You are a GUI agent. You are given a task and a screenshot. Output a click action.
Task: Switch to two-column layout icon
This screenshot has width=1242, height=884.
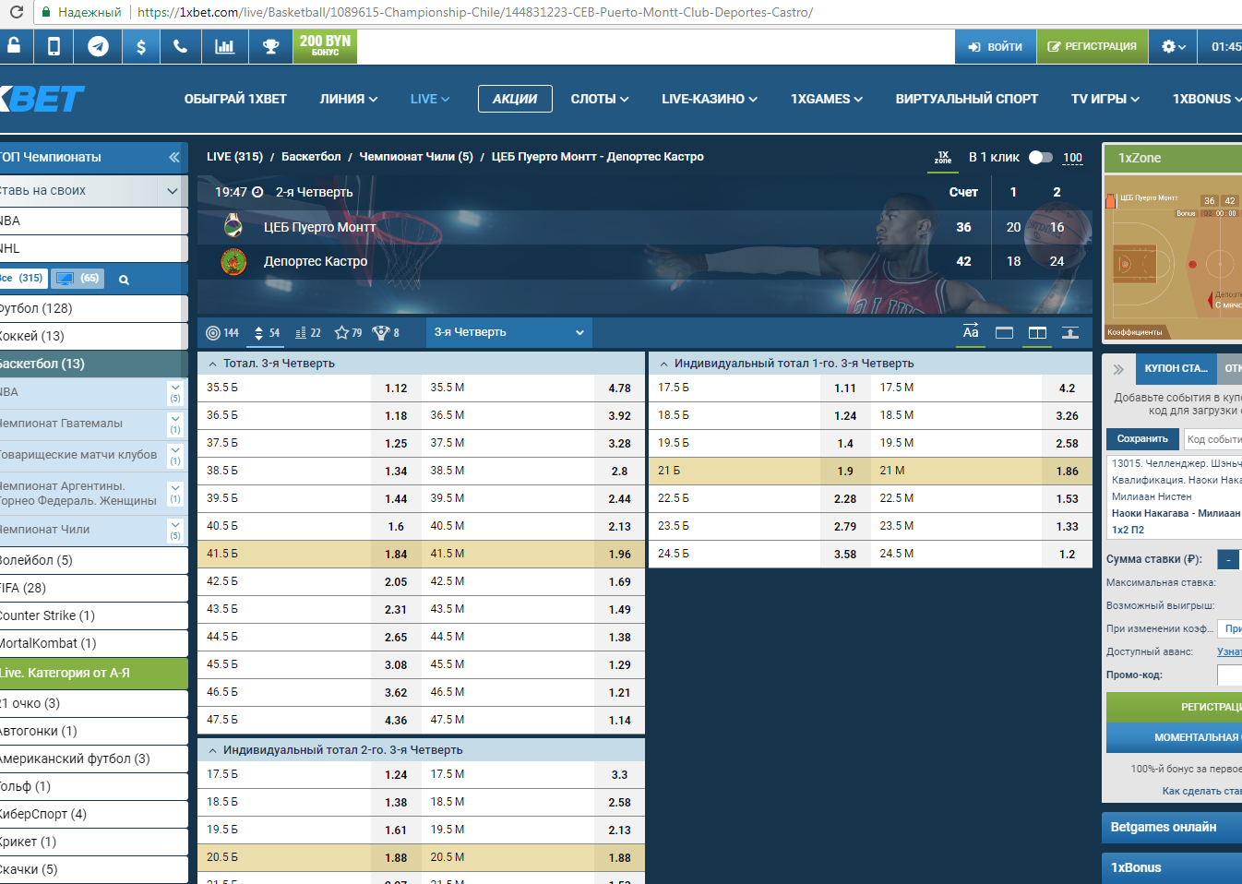(x=1037, y=332)
